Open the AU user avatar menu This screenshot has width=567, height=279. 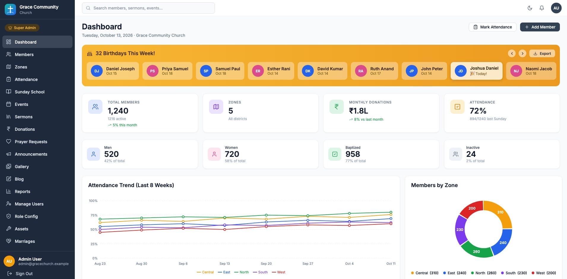click(556, 8)
